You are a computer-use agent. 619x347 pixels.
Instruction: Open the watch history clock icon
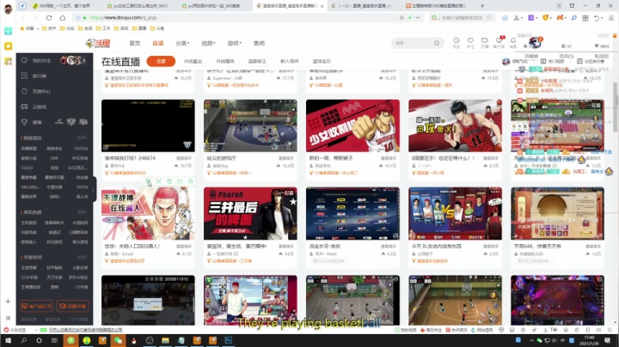(457, 43)
